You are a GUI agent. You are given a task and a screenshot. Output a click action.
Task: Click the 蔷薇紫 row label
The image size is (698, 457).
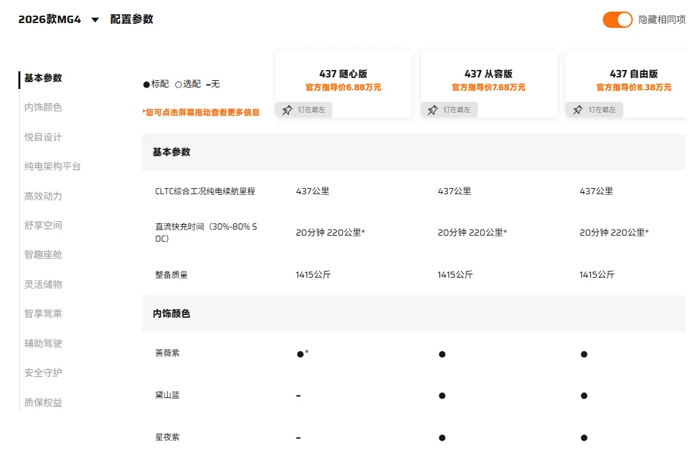pos(167,353)
